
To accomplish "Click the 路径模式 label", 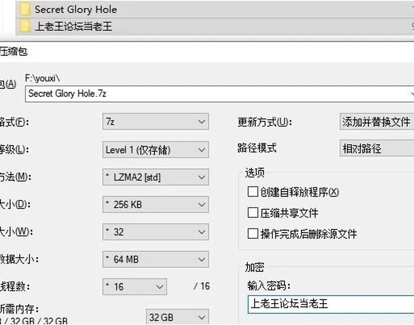I will click(x=257, y=148).
